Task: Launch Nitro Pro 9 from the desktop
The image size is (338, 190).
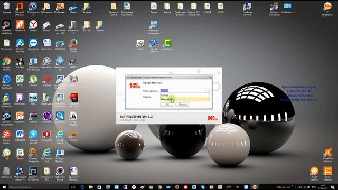Action: point(20,26)
